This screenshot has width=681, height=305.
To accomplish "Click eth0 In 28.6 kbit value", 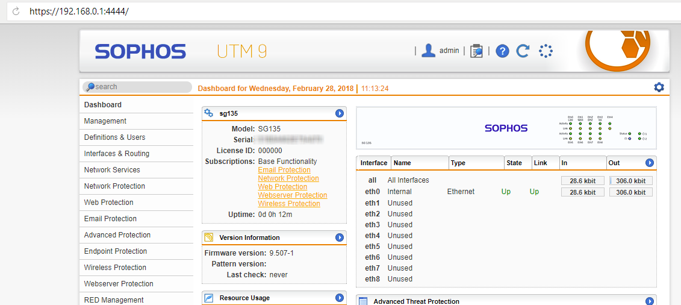I will 582,192.
